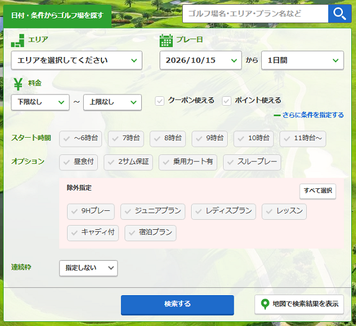Click the green minus icon beside さらに条件を指定する
The width and height of the screenshot is (356, 326).
(x=277, y=115)
